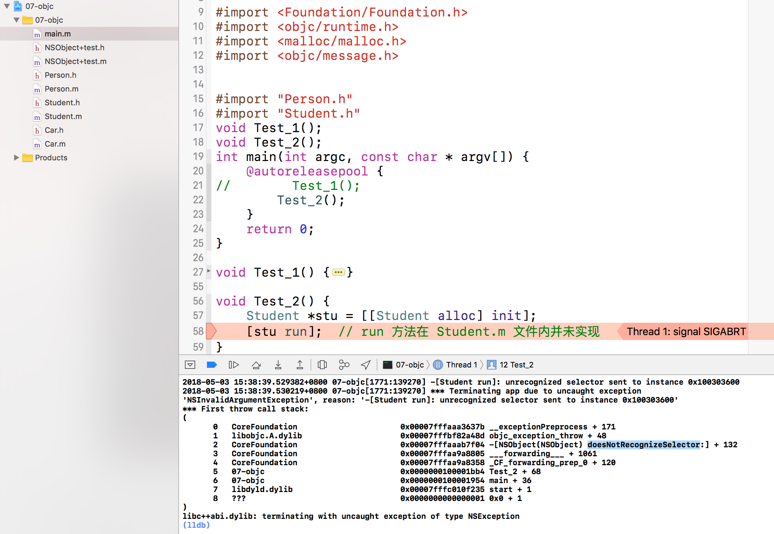
Task: Click the Thread 1: signal SIGABRT annotation
Action: 686,331
